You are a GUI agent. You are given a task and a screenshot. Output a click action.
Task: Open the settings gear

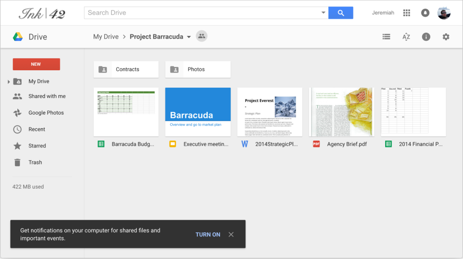click(x=446, y=37)
